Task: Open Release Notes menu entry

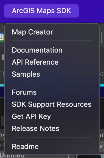Action: point(52,128)
